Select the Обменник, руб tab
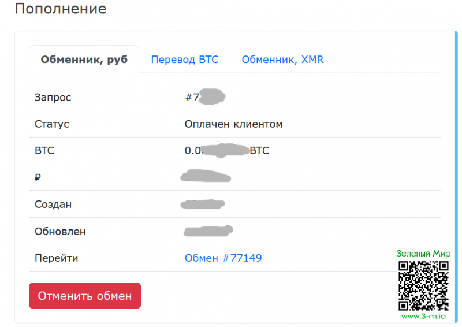This screenshot has height=327, width=462. [84, 60]
